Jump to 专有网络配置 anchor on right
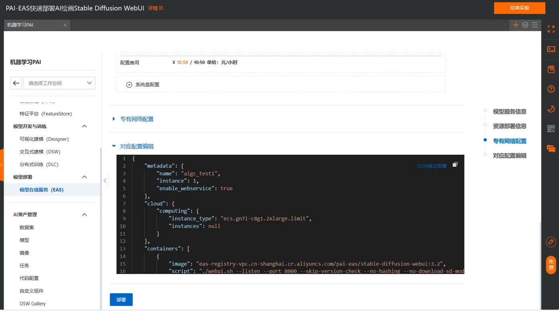Image resolution: width=559 pixels, height=311 pixels. point(509,141)
